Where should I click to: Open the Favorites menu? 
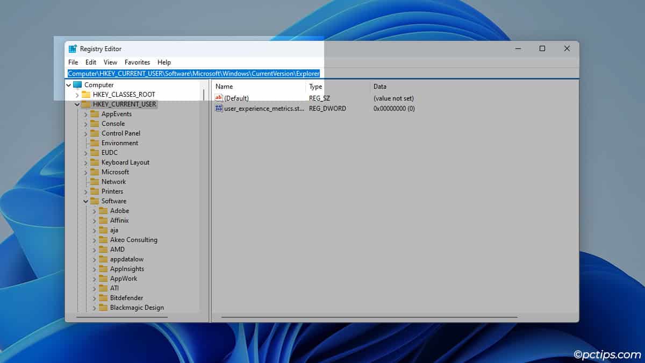137,62
